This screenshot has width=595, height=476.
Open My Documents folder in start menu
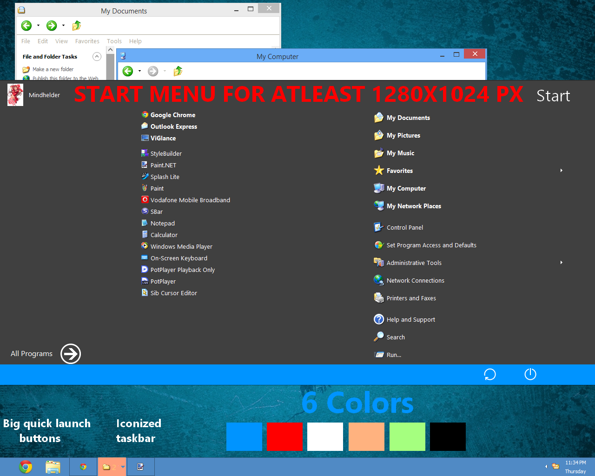click(402, 118)
